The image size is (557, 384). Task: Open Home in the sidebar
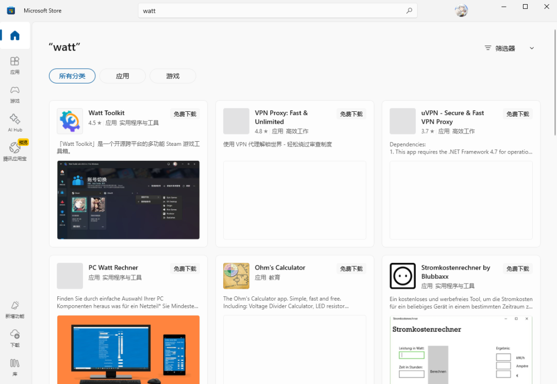click(x=15, y=36)
